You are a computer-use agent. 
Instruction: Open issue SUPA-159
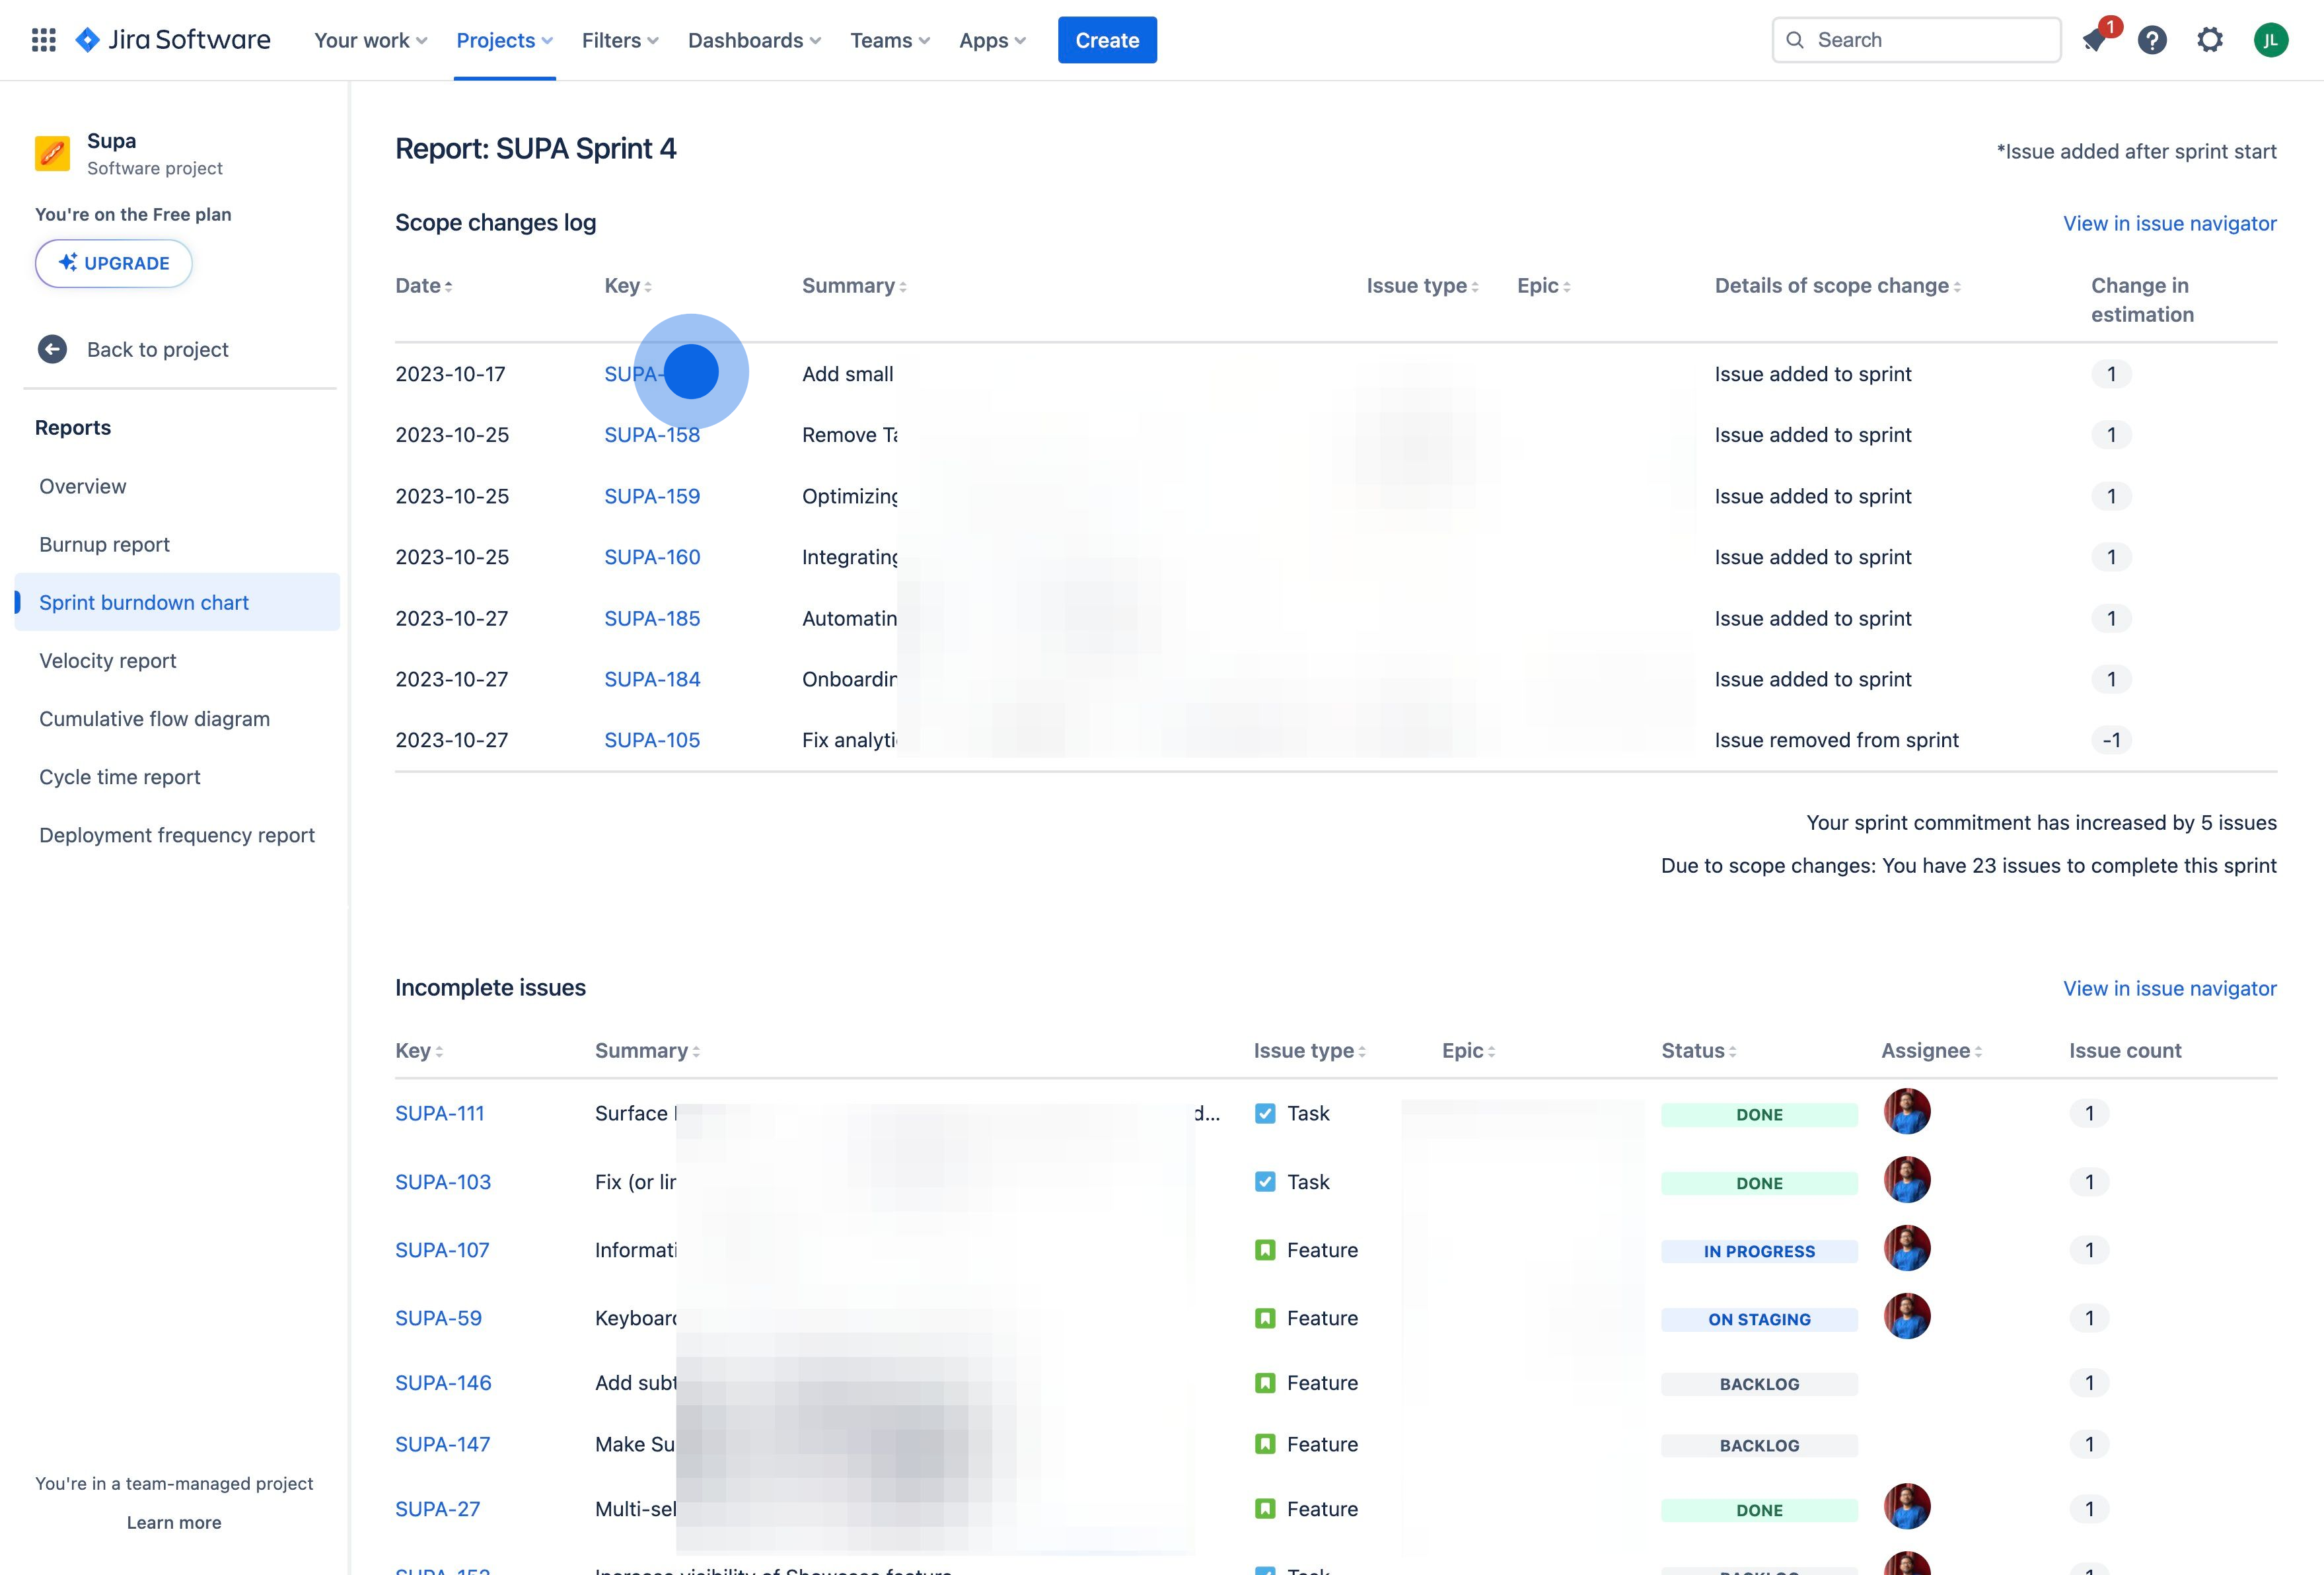coord(652,496)
